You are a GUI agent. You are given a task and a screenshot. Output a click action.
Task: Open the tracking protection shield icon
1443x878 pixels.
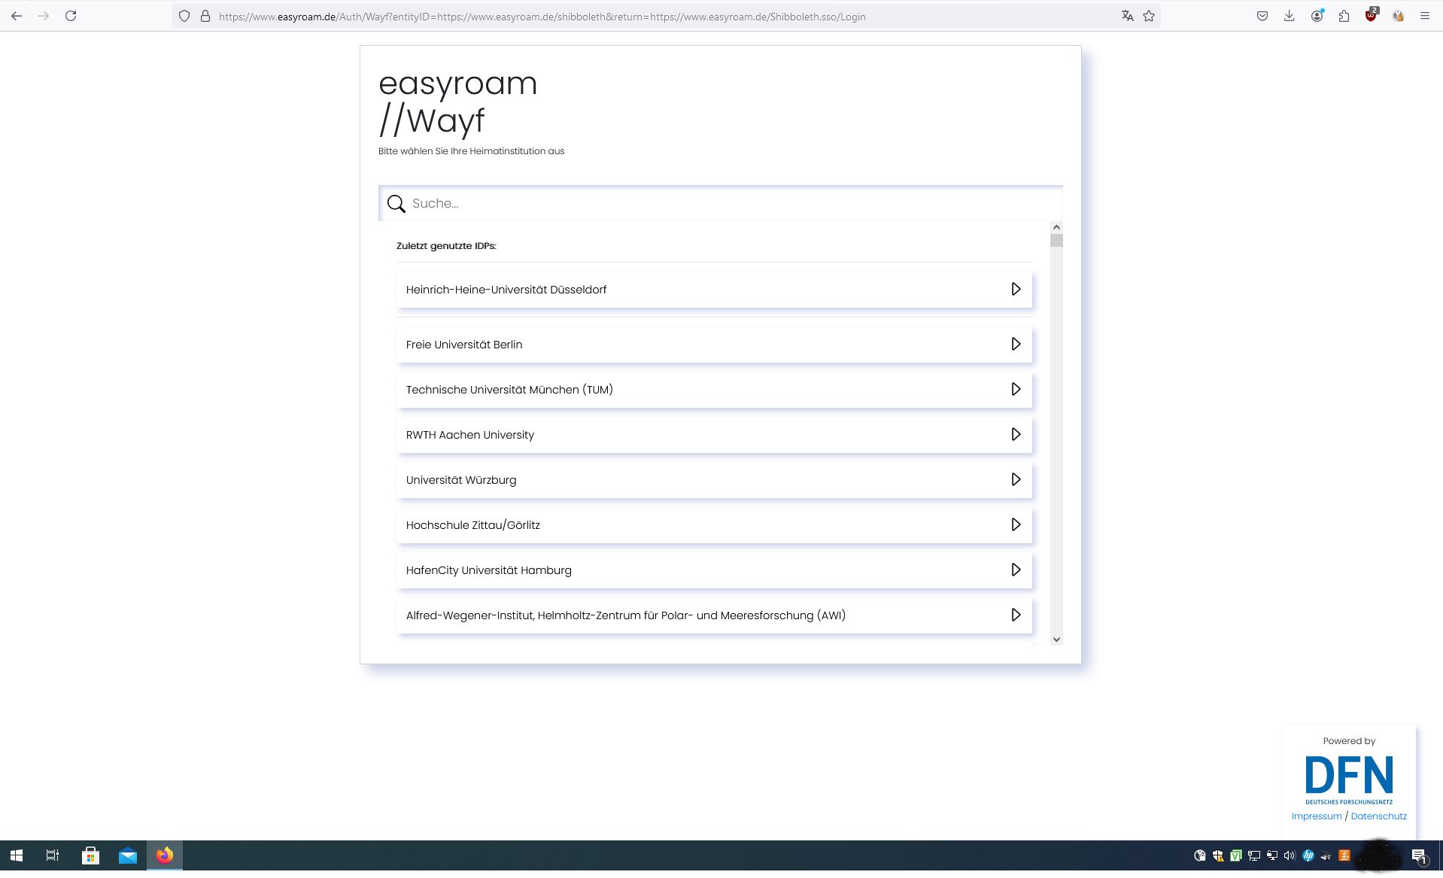[x=184, y=16]
